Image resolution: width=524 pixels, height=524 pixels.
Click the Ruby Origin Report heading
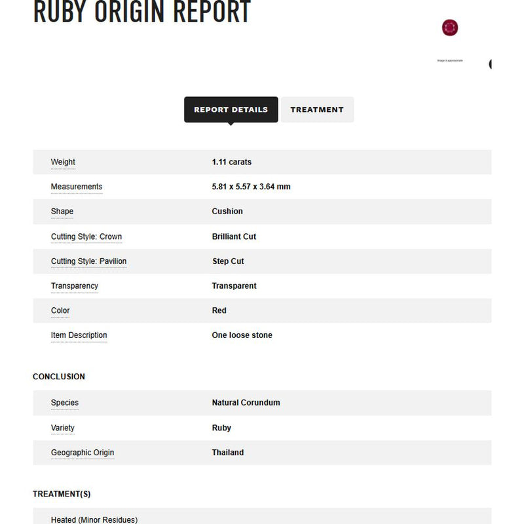(x=141, y=12)
